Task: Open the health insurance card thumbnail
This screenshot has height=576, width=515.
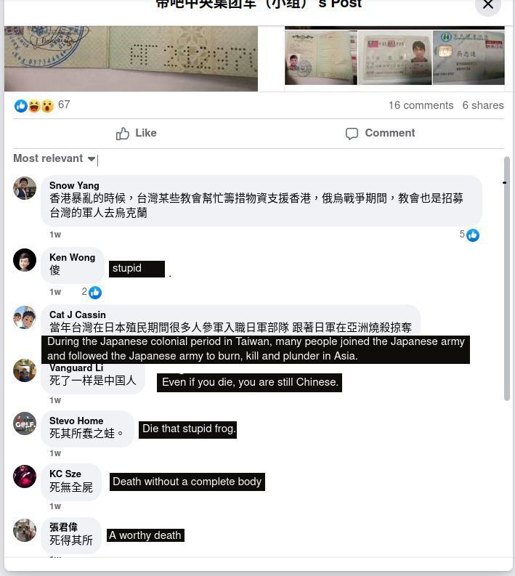Action: click(469, 57)
